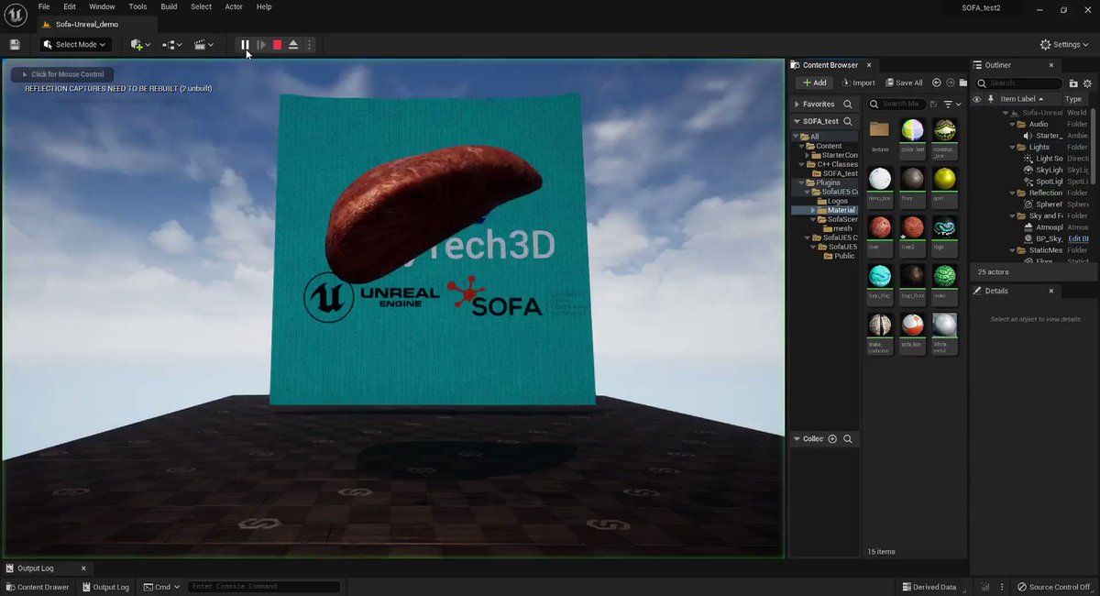Open the Content Drawer
1100x596 pixels.
38,587
